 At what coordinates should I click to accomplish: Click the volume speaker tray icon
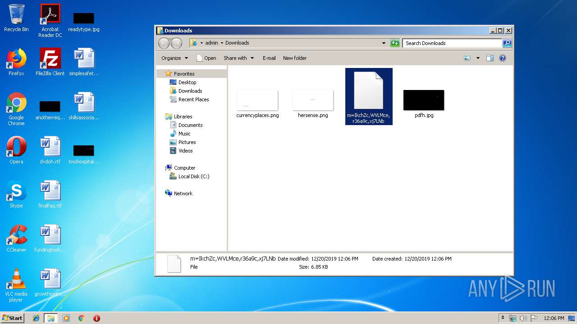tap(523, 318)
